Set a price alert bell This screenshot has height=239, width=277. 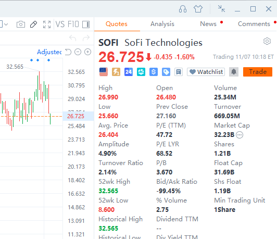(x=234, y=72)
